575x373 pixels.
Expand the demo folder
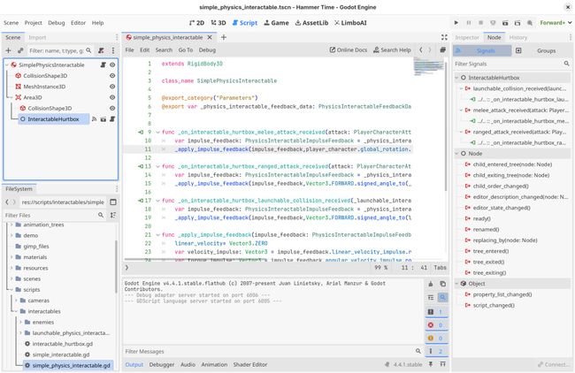click(x=11, y=235)
